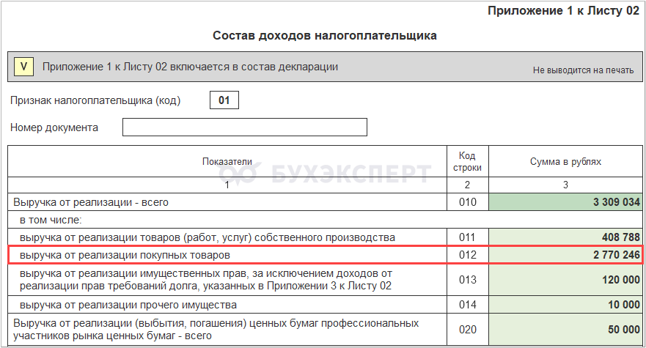Image resolution: width=646 pixels, height=348 pixels.
Task: Select the 120 000 cell for line 013
Action: tap(565, 280)
